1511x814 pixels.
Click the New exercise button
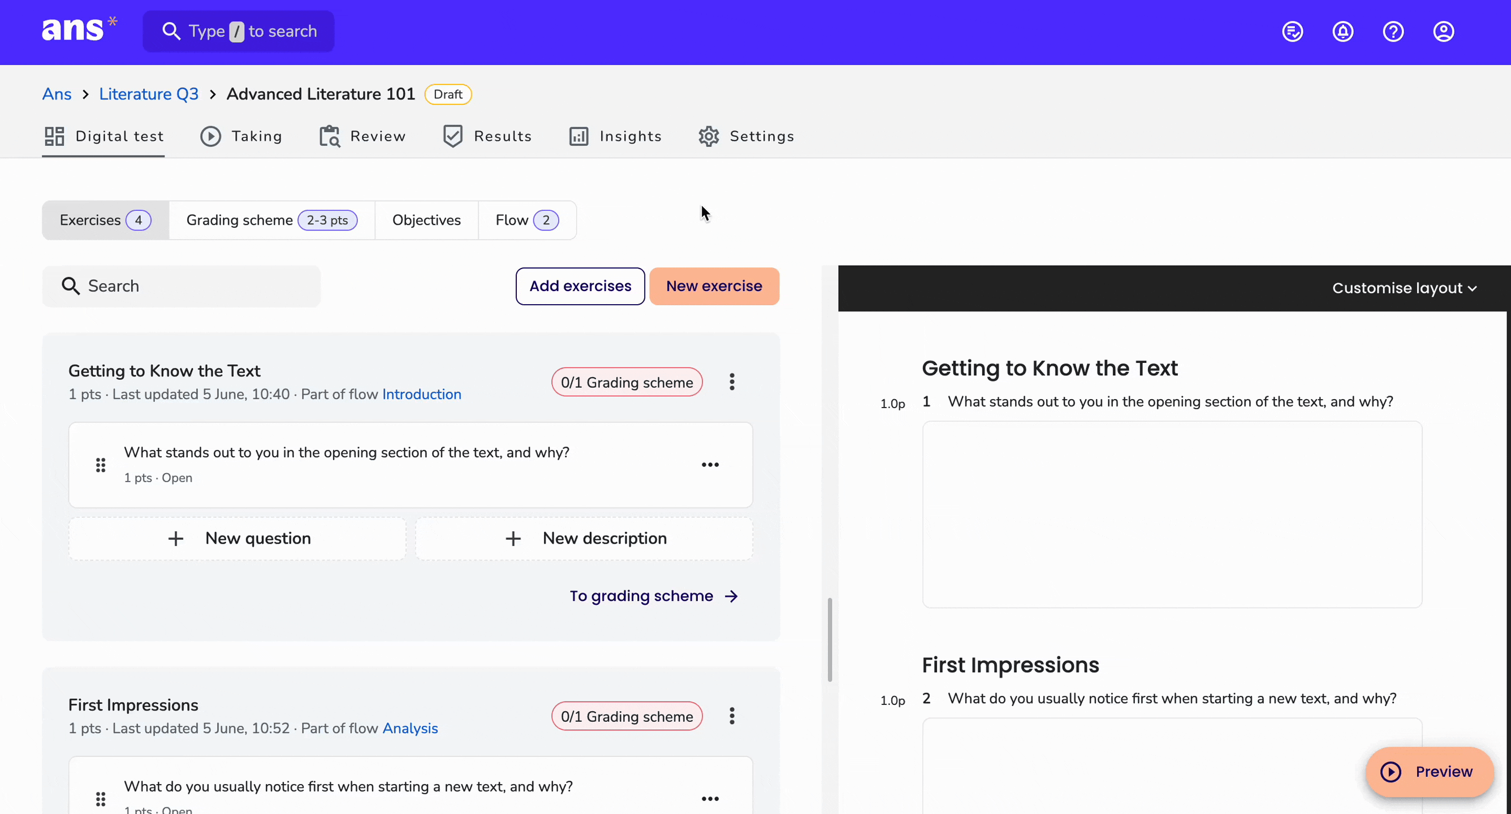(714, 286)
